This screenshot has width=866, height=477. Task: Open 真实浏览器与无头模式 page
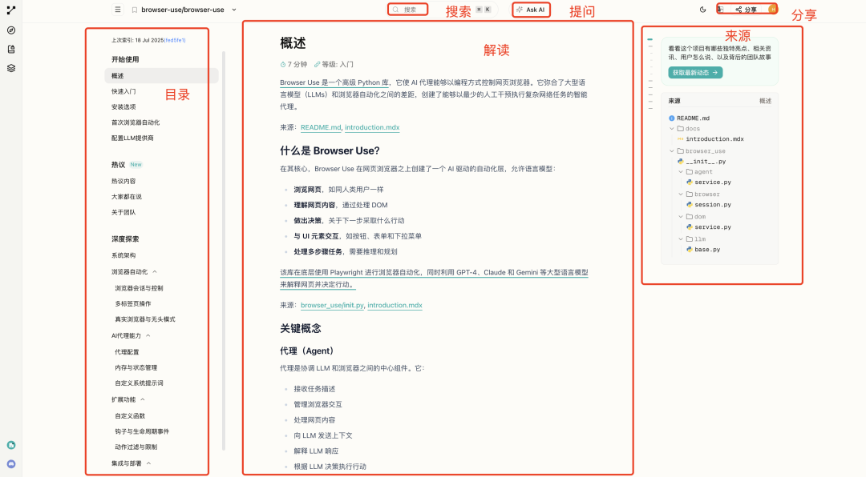(x=145, y=319)
